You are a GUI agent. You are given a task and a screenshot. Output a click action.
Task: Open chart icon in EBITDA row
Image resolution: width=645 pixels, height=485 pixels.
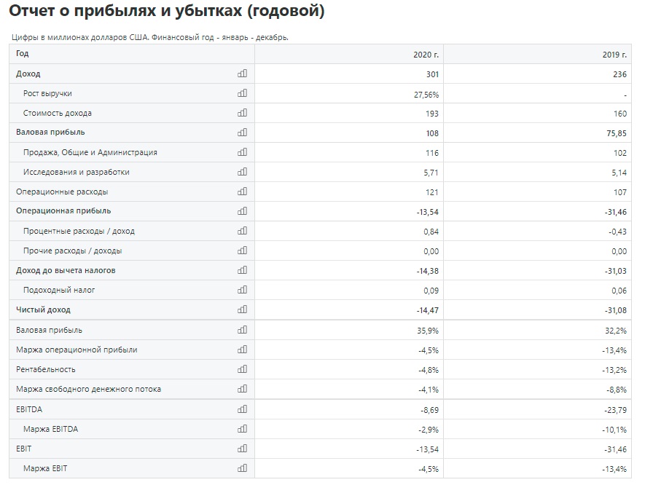point(242,409)
